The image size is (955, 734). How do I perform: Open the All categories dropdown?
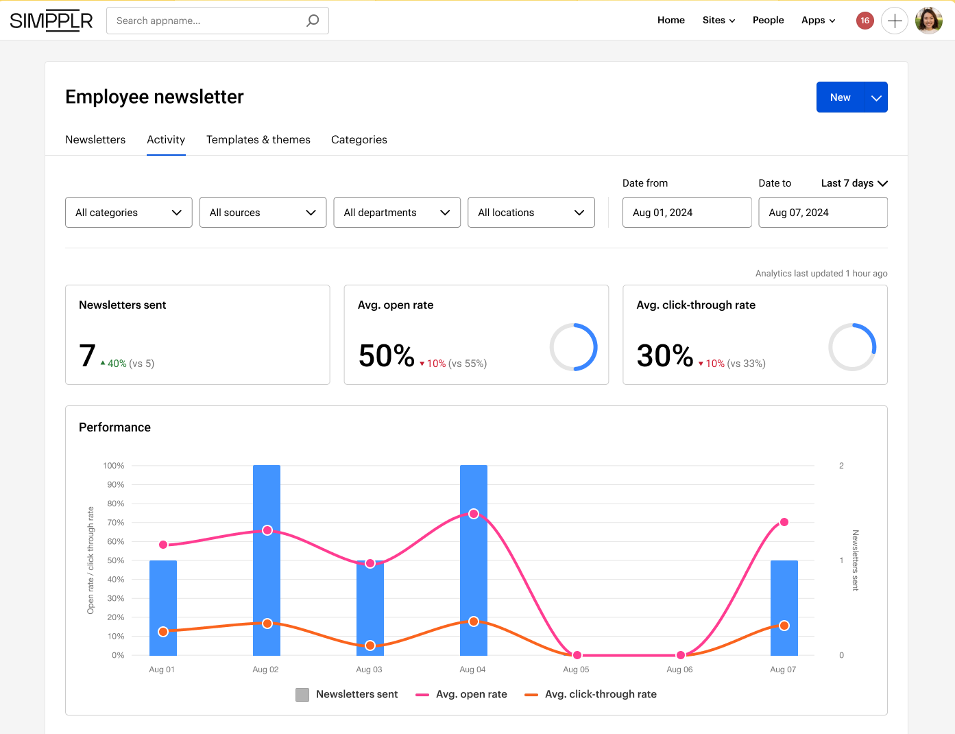(x=129, y=213)
